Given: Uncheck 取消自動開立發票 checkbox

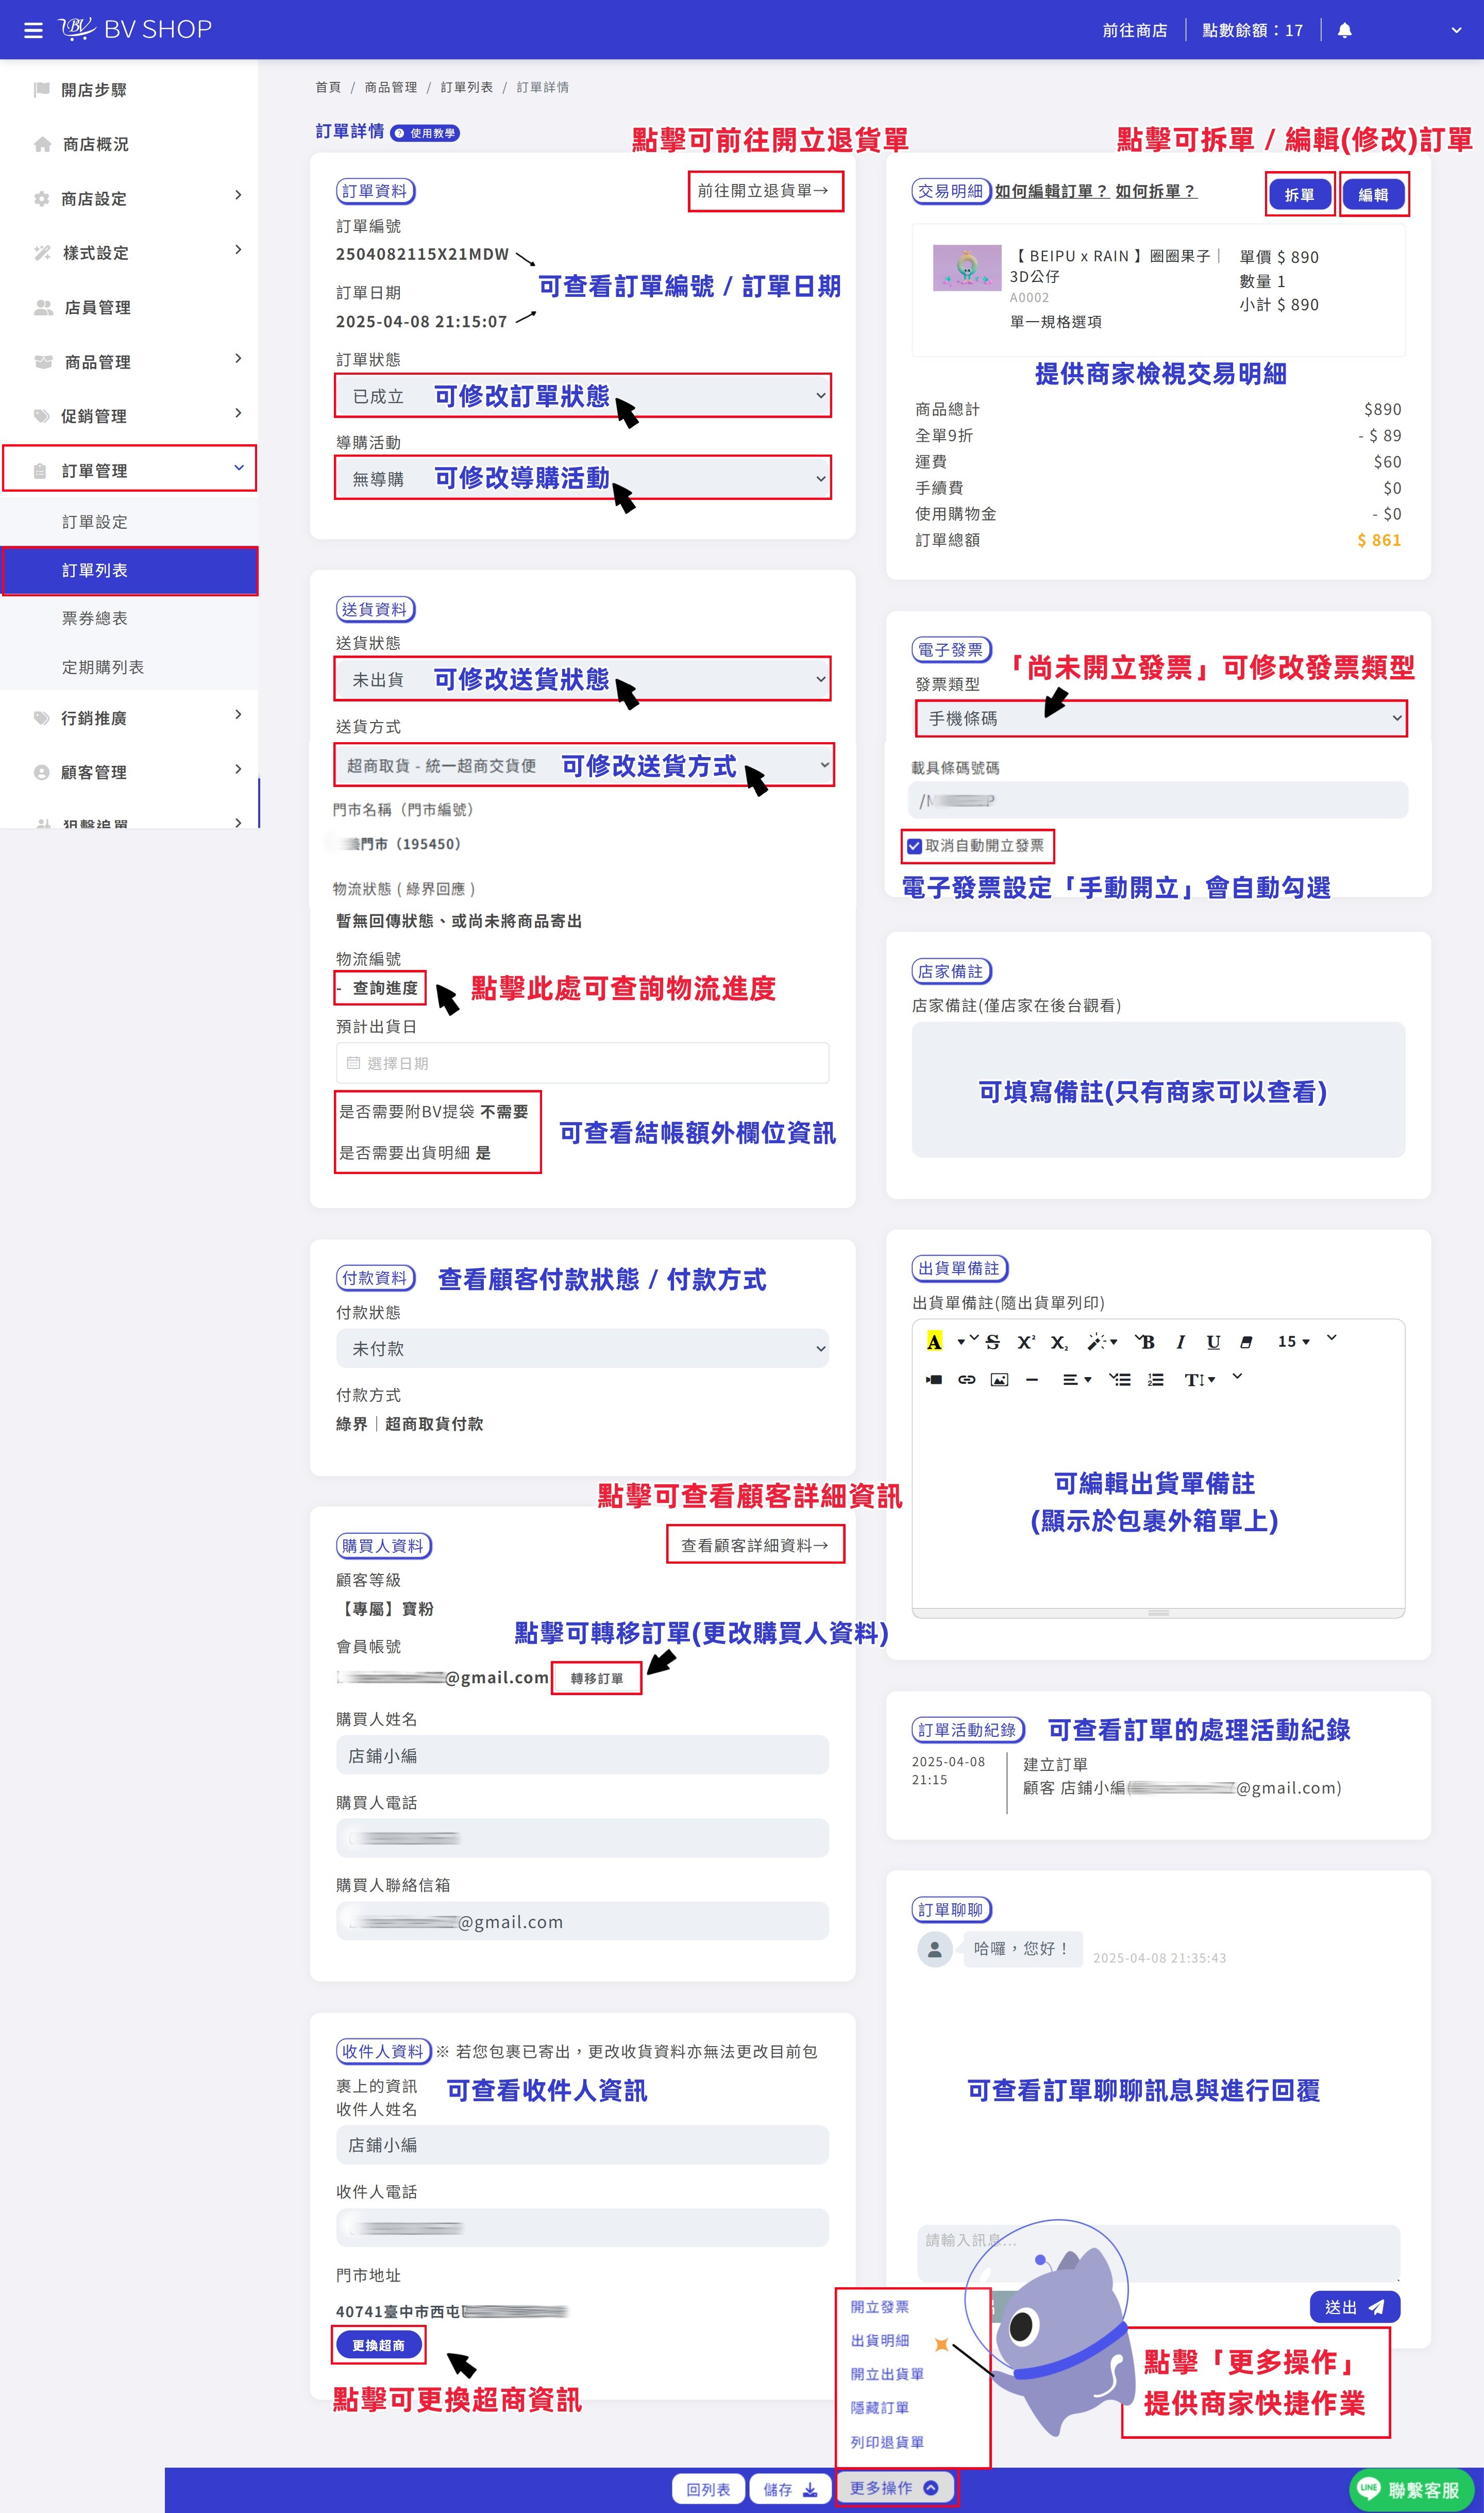Looking at the screenshot, I should [914, 846].
